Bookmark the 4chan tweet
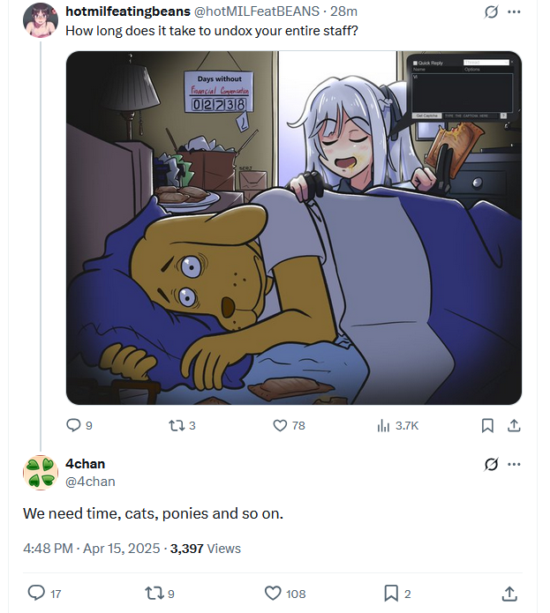 pyautogui.click(x=391, y=594)
